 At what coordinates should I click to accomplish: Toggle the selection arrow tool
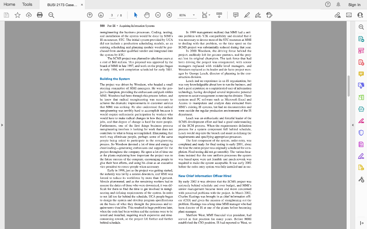point(135,15)
